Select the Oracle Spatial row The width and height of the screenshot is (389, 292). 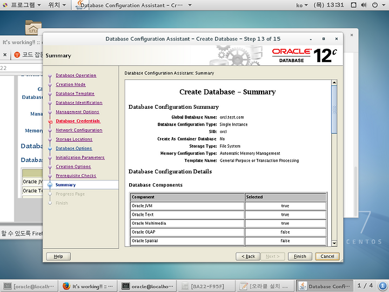pyautogui.click(x=228, y=241)
